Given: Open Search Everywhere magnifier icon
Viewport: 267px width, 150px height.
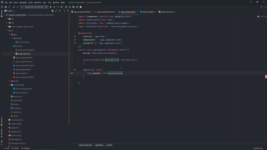Looking at the screenshot, I should (x=262, y=7).
